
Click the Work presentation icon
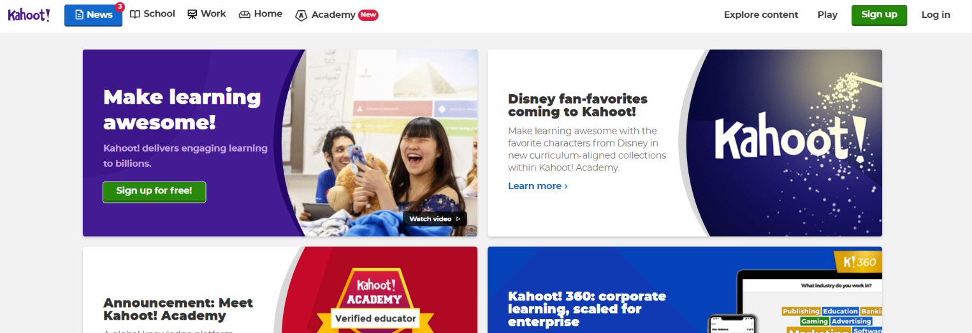[x=192, y=14]
